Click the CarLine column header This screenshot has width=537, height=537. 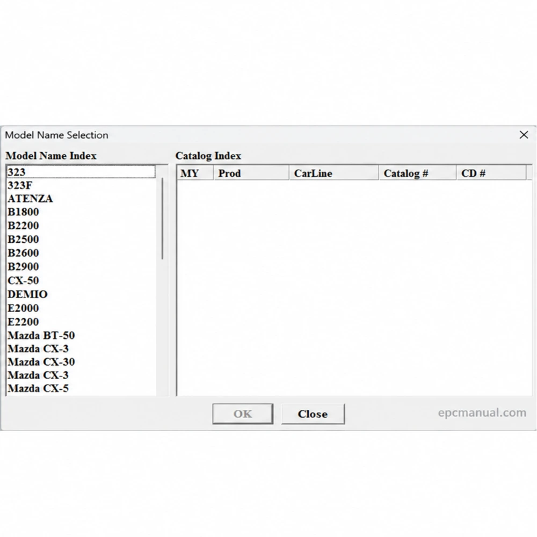334,173
